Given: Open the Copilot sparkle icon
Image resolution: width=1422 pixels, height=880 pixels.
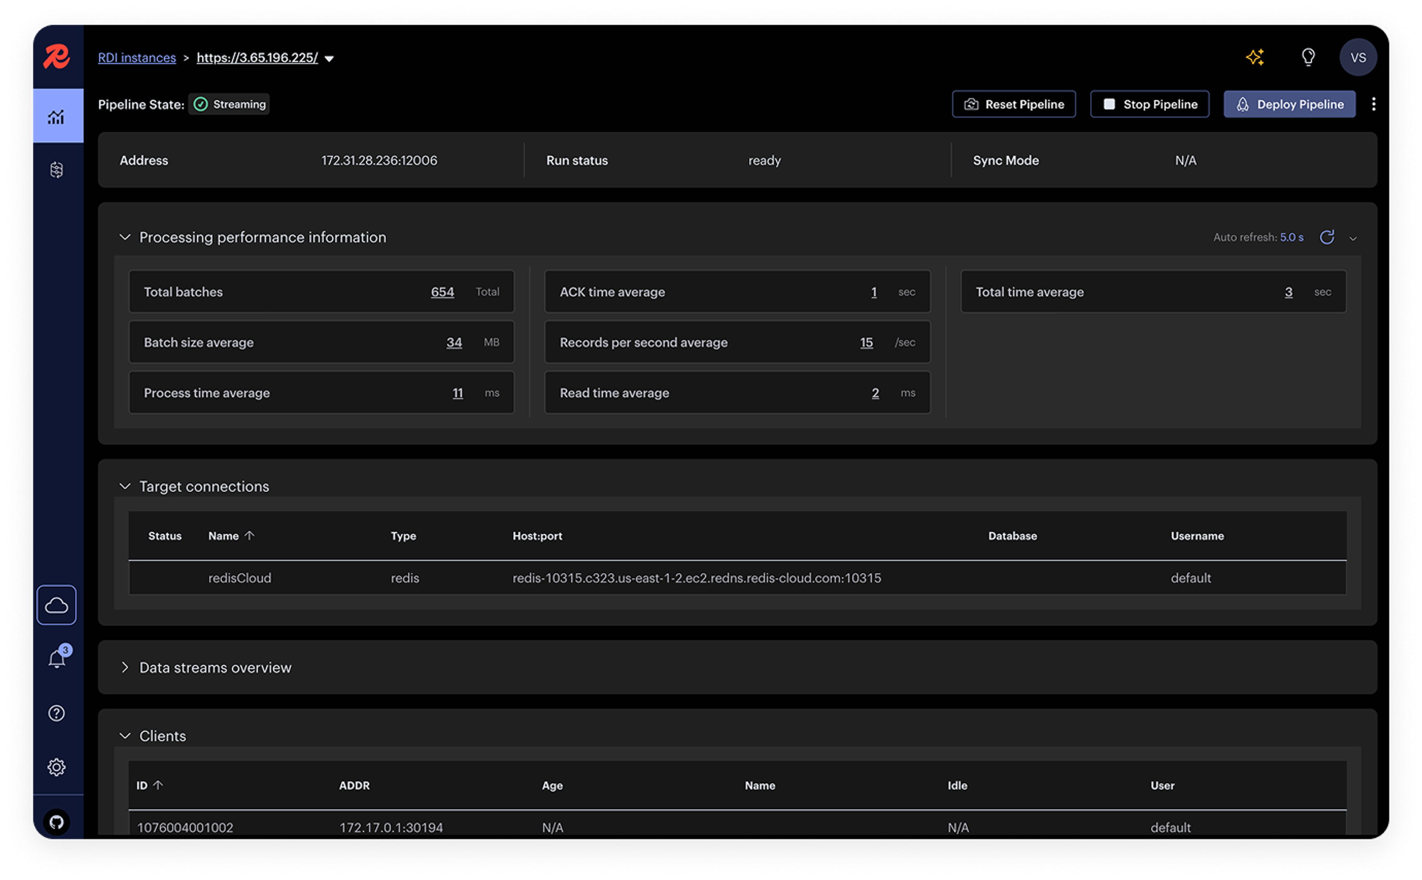Looking at the screenshot, I should pos(1254,57).
